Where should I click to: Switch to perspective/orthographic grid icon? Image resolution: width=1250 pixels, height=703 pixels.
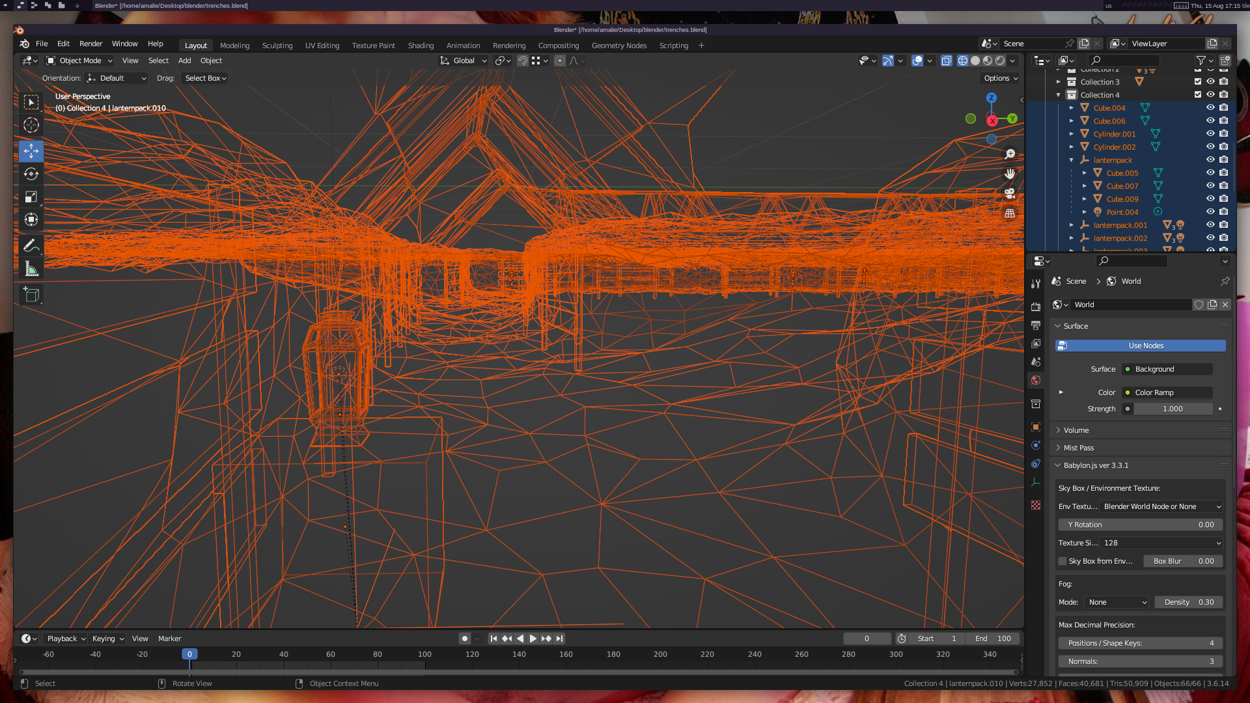point(1009,213)
